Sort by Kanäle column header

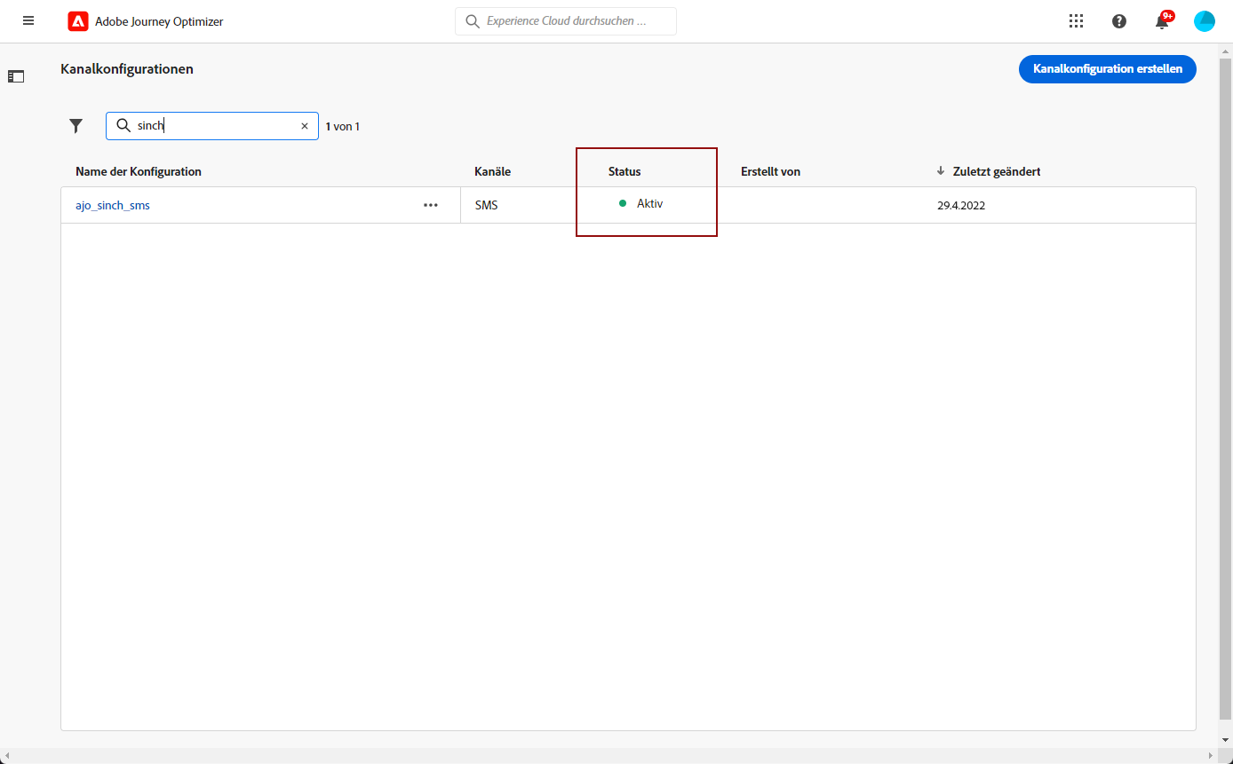[x=492, y=171]
